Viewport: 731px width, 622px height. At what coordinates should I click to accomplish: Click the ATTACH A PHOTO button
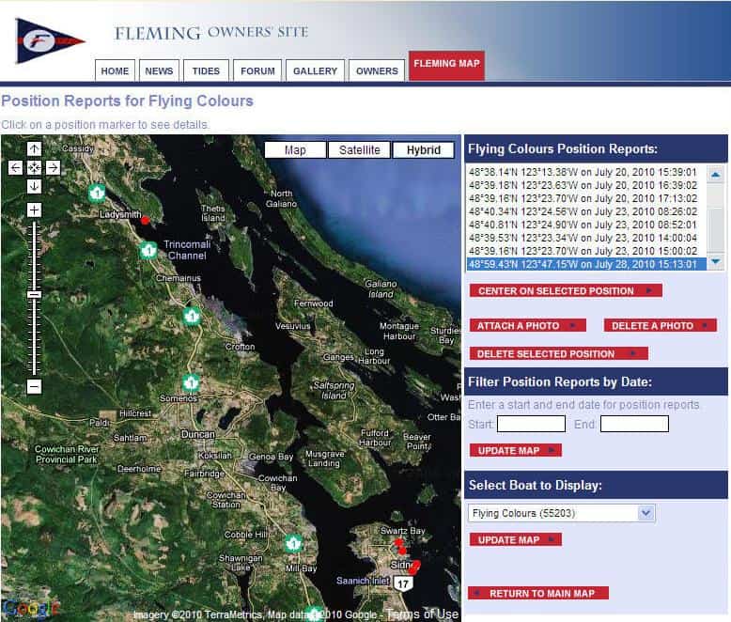click(527, 325)
